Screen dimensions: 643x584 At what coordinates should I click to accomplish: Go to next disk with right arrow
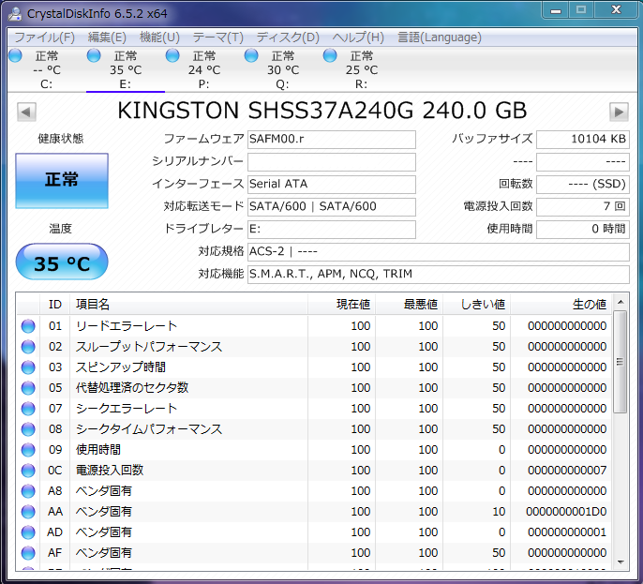pyautogui.click(x=619, y=112)
